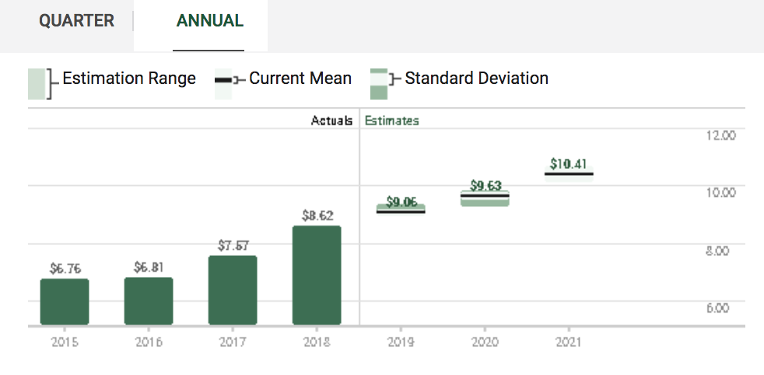Click the 8.00 y-axis value

[x=718, y=251]
